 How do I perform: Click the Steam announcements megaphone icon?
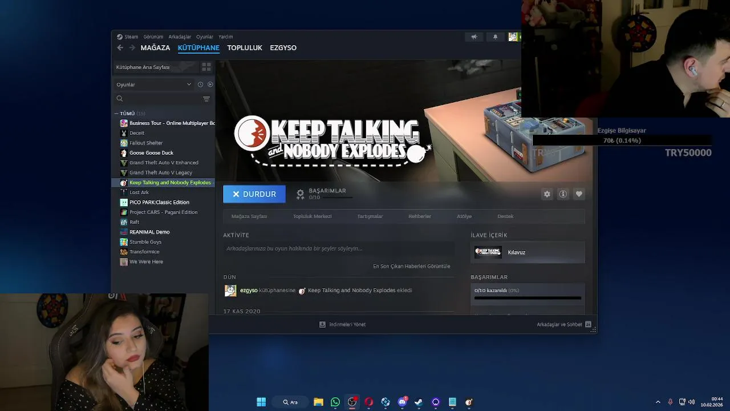pyautogui.click(x=474, y=37)
